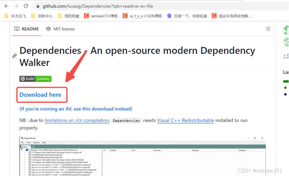Open the 百度一下，你就知道 bookmark
This screenshot has width=289, height=176.
(187, 16)
